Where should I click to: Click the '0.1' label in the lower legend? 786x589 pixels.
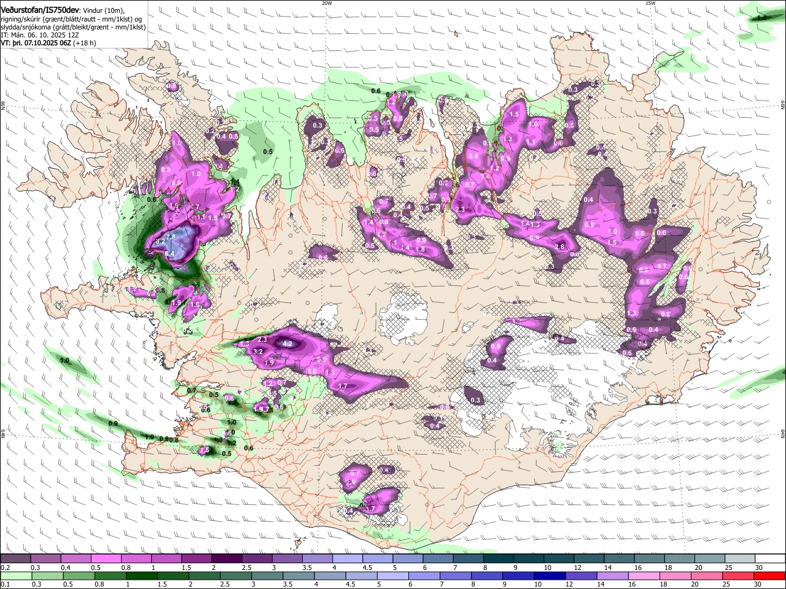[4, 585]
